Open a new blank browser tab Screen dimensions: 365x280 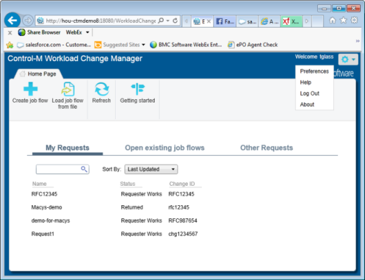(317, 21)
